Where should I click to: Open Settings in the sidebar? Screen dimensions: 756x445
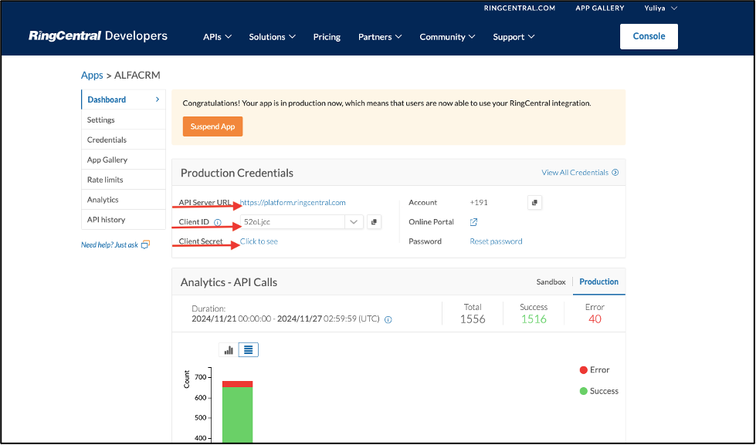tap(124, 120)
